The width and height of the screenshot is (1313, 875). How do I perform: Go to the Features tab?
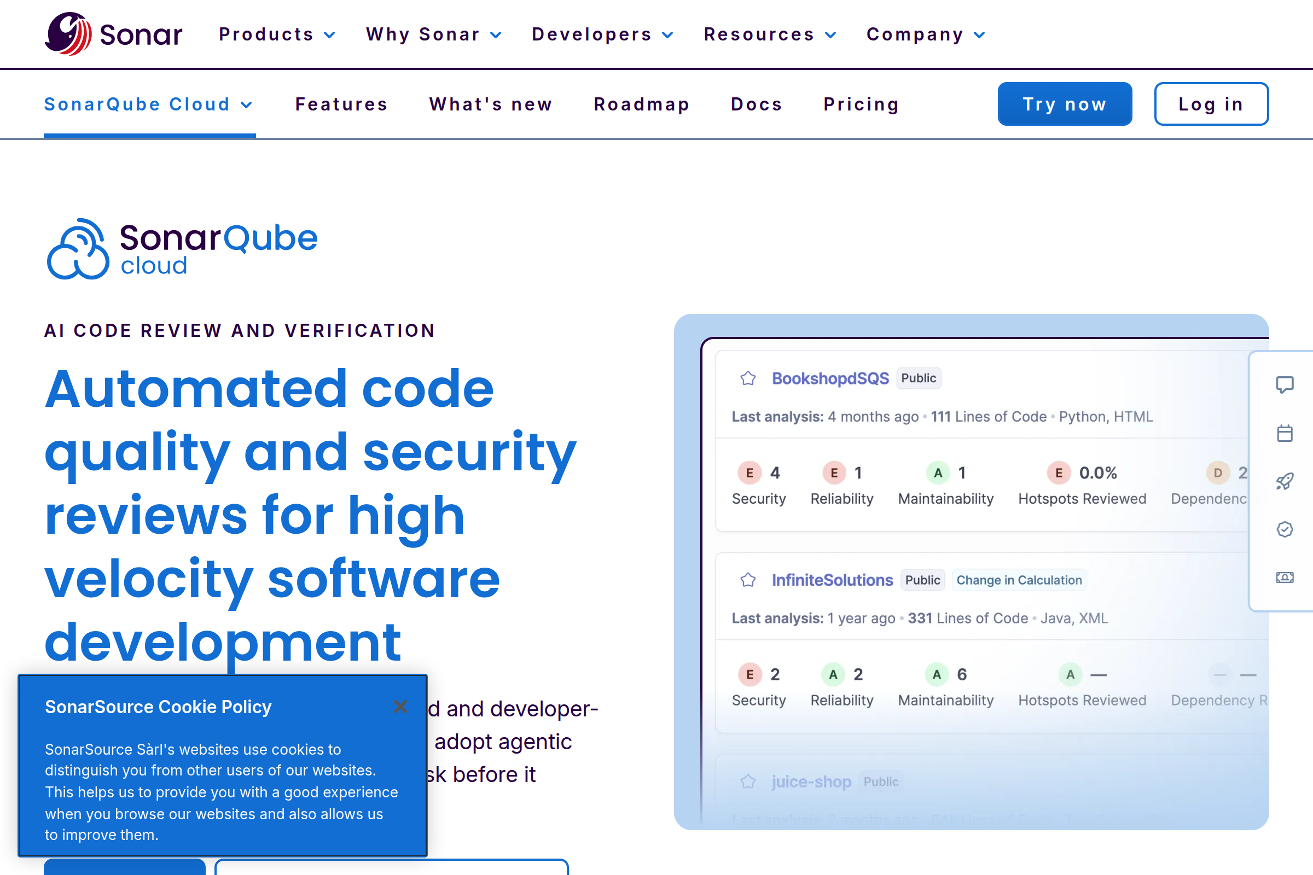[x=341, y=104]
